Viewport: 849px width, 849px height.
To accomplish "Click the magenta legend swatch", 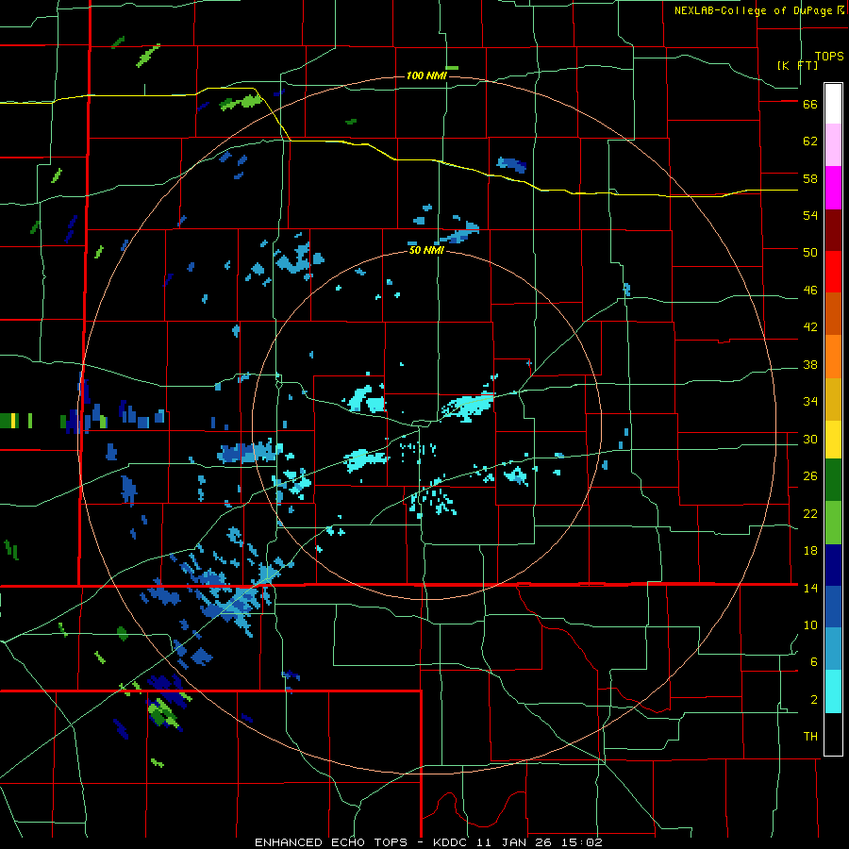I will click(x=833, y=188).
